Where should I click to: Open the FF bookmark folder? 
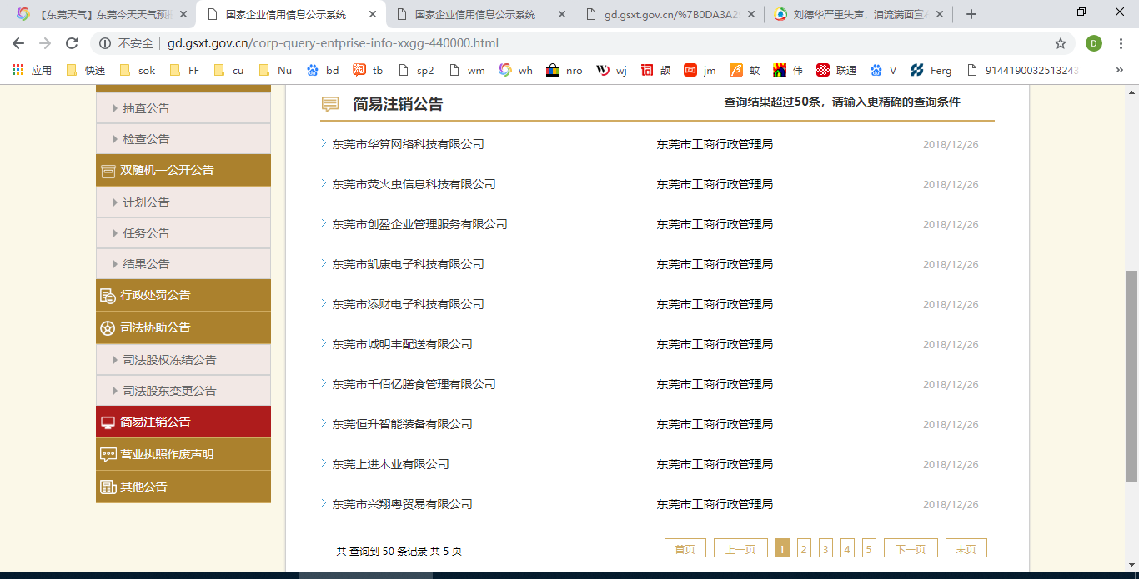[184, 71]
